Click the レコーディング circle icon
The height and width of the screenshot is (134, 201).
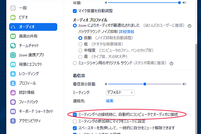13,74
